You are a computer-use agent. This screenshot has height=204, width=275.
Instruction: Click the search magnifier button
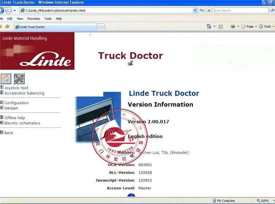(x=272, y=11)
